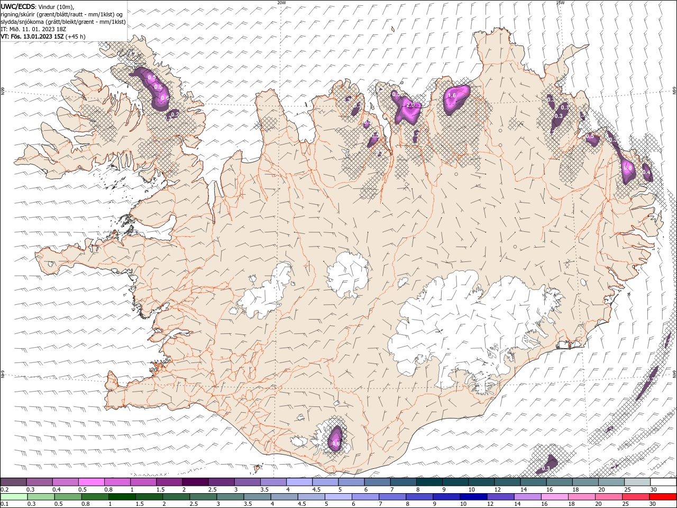Select the 7–8 blue swatch on lower scale
Screen dimensions: 677x508
(393, 497)
